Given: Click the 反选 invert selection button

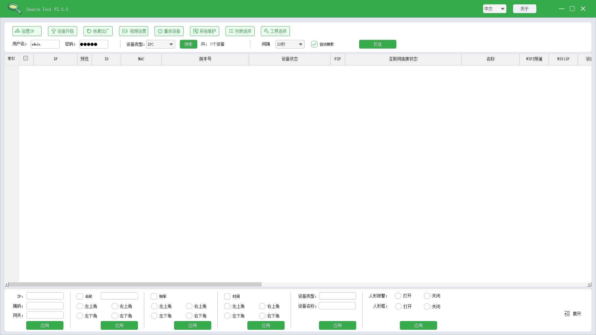Looking at the screenshot, I should tap(377, 44).
